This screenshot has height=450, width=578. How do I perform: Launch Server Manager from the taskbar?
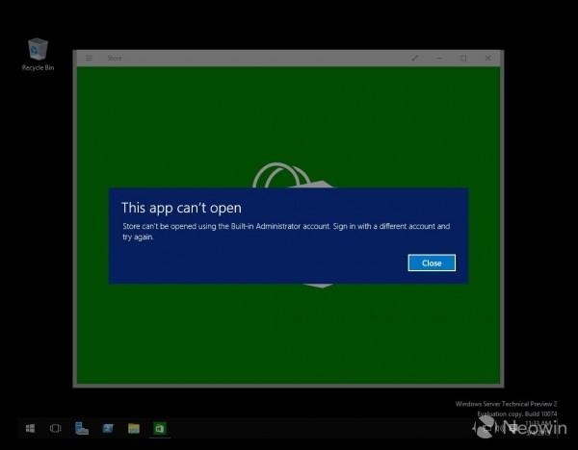coord(82,428)
